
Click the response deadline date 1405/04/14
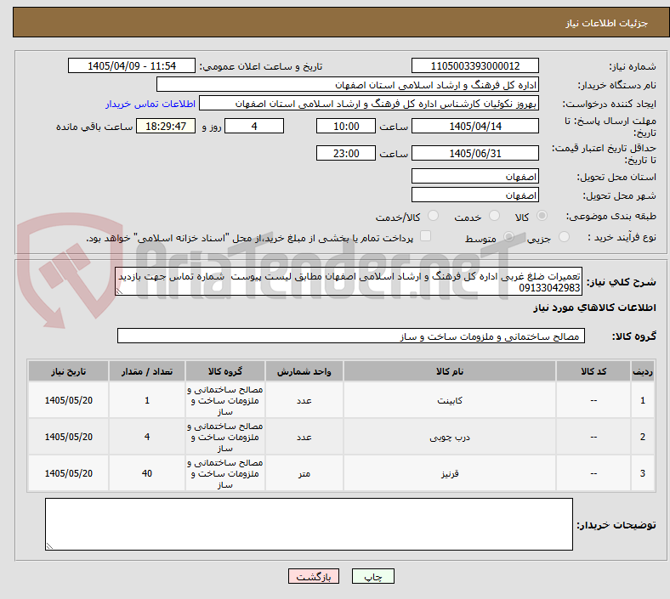point(474,126)
